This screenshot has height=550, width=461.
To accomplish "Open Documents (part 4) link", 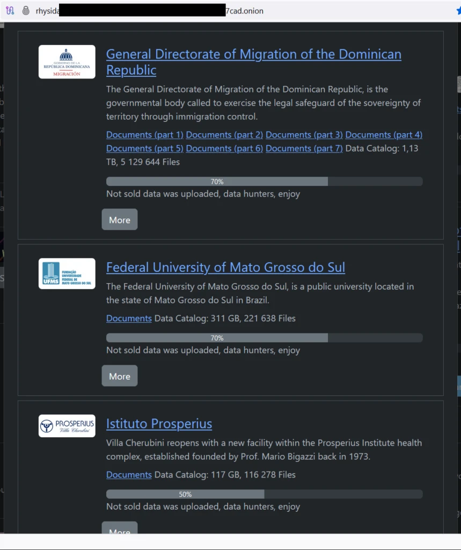I will pos(384,135).
